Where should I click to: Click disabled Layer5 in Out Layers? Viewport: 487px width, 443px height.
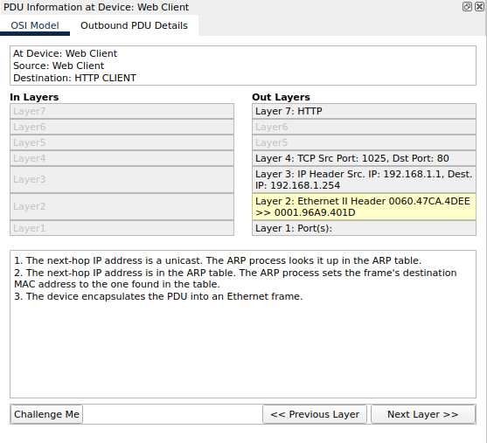point(364,142)
